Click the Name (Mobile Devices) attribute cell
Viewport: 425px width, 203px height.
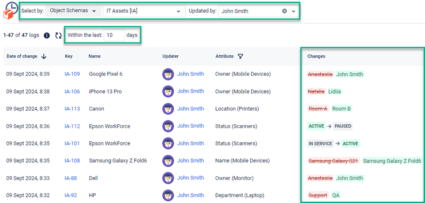(242, 161)
